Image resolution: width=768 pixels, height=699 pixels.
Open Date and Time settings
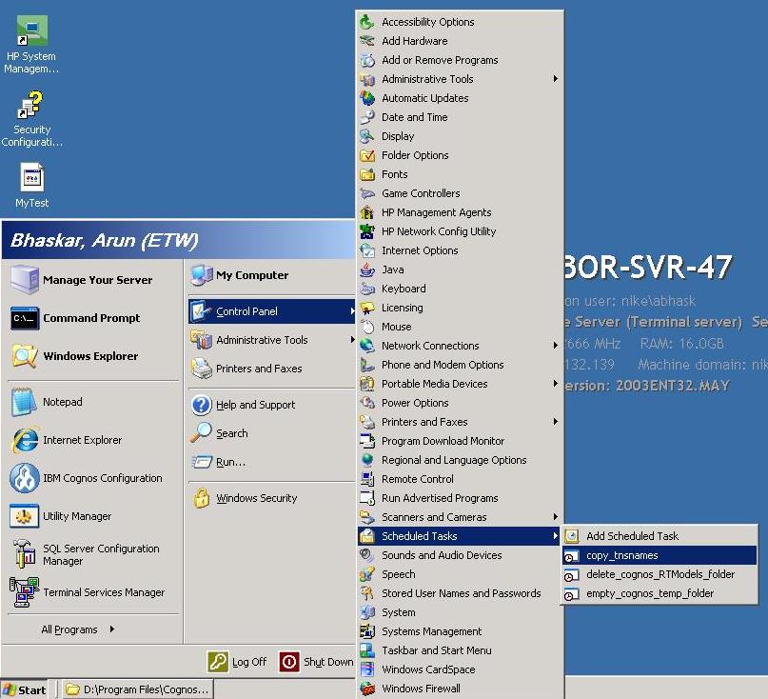pyautogui.click(x=460, y=117)
